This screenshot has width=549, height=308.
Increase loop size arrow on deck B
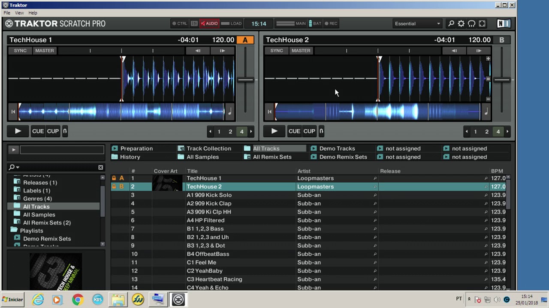tap(507, 132)
